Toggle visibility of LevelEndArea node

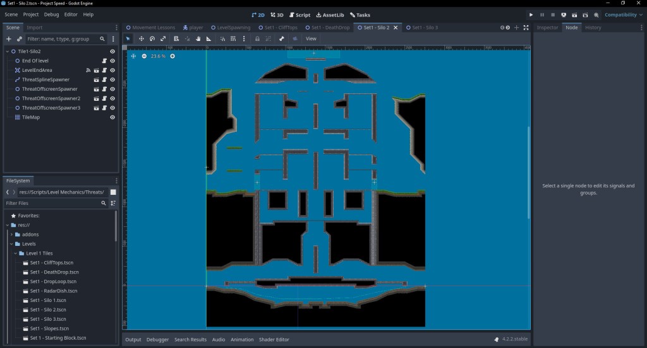click(x=112, y=70)
